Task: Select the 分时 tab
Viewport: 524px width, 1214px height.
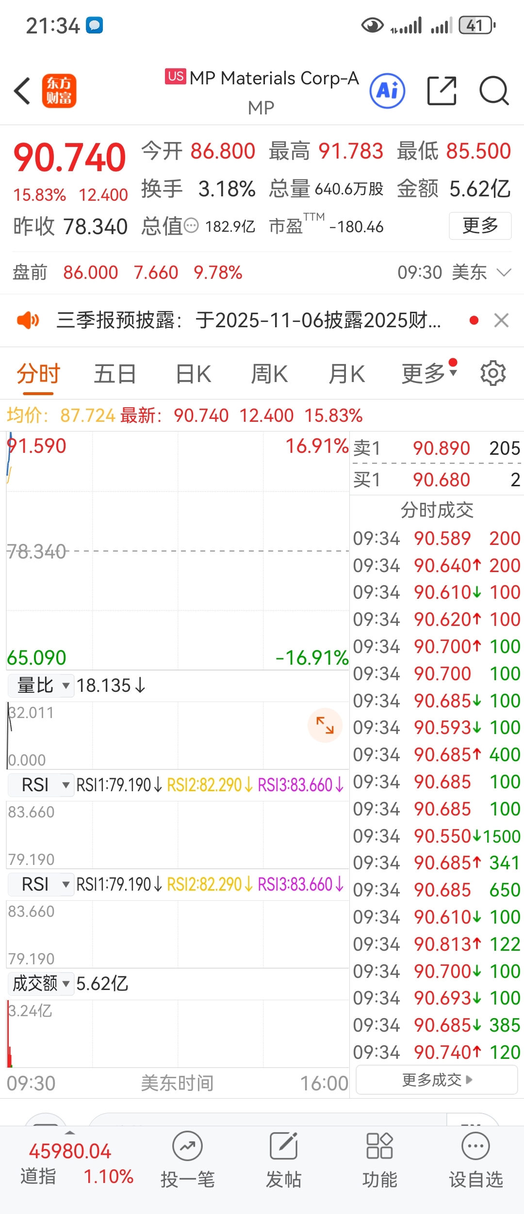Action: [x=38, y=374]
